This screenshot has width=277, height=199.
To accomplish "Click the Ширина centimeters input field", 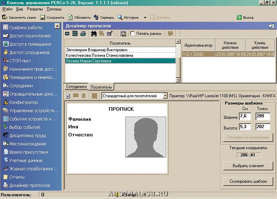I will pyautogui.click(x=244, y=116).
